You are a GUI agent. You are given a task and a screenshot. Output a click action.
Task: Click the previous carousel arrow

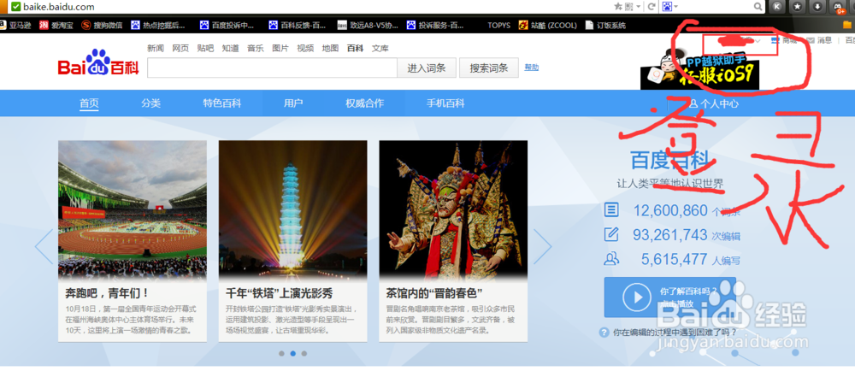(44, 247)
